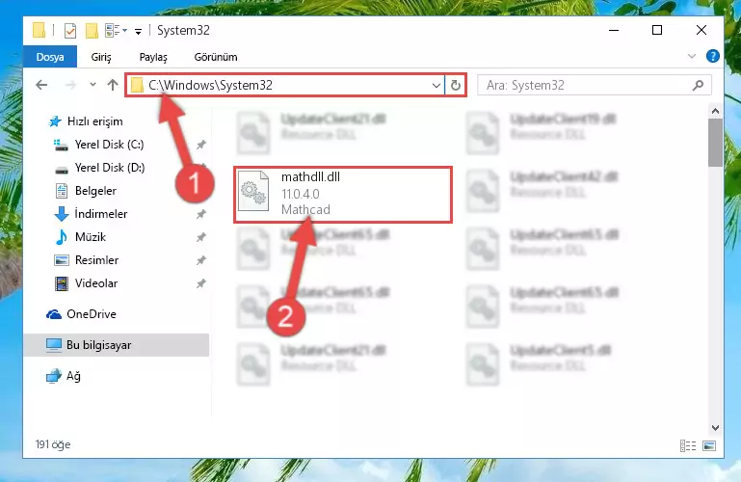Click the search magnifier icon
Viewport: 741px width, 482px height.
(x=698, y=86)
